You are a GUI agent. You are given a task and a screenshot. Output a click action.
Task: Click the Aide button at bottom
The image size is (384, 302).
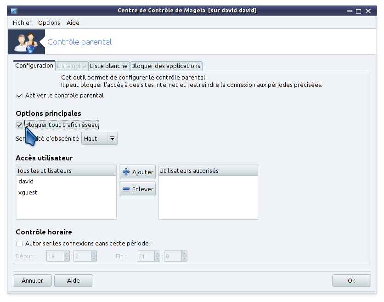pos(73,280)
